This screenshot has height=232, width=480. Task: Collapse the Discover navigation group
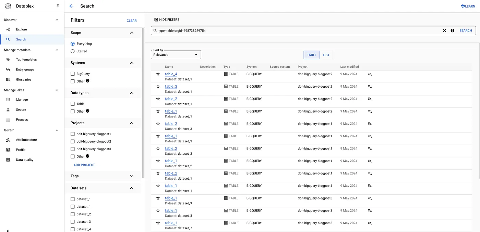tap(57, 20)
